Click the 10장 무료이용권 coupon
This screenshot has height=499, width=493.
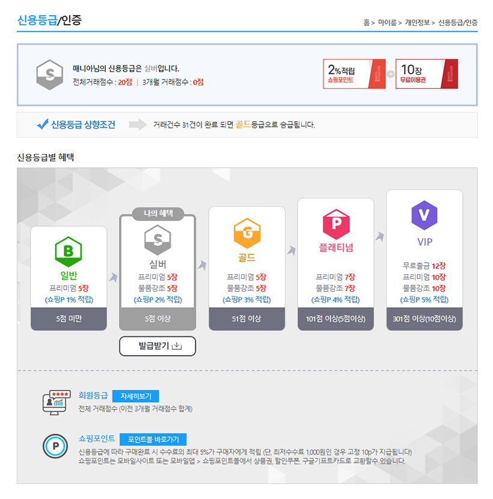(427, 74)
